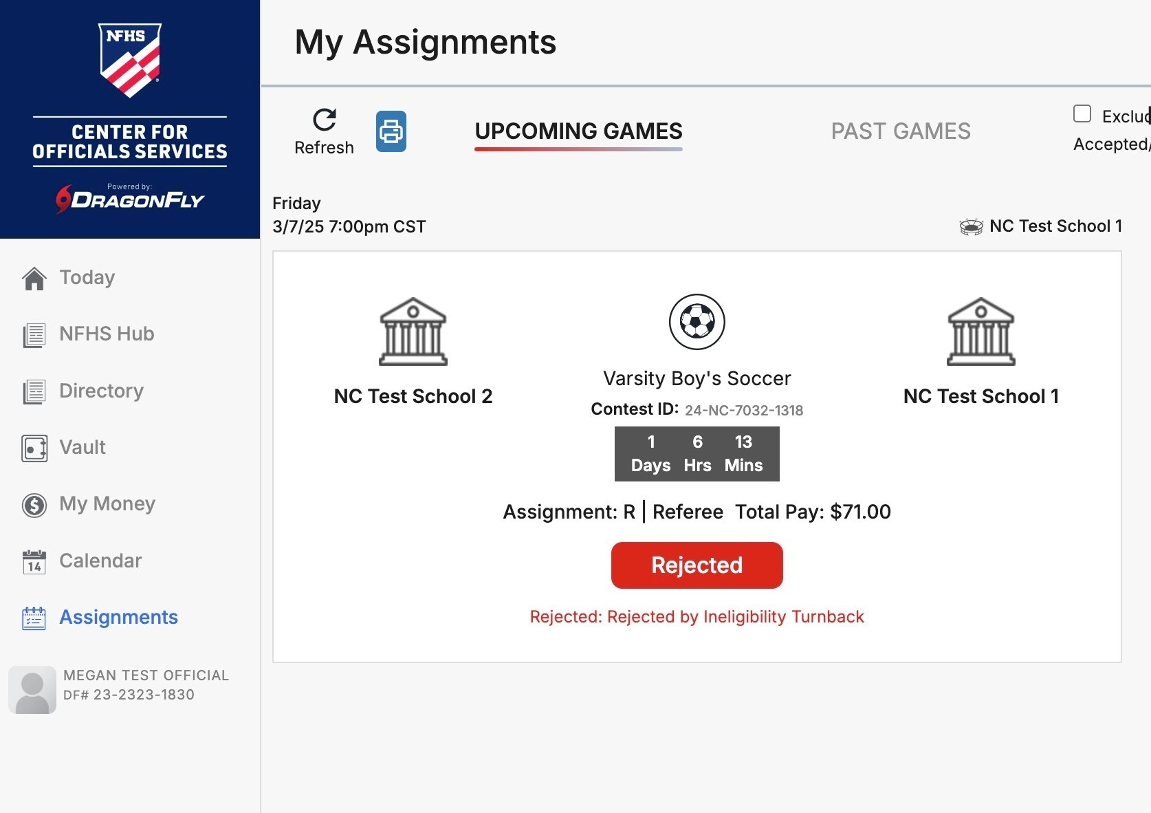Click the Assignments checklist icon
Viewport: 1151px width, 813px height.
(34, 618)
